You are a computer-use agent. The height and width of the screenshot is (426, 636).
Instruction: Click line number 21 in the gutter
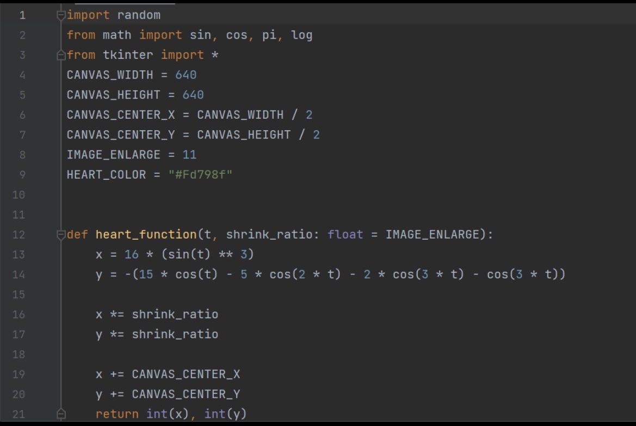pyautogui.click(x=22, y=414)
